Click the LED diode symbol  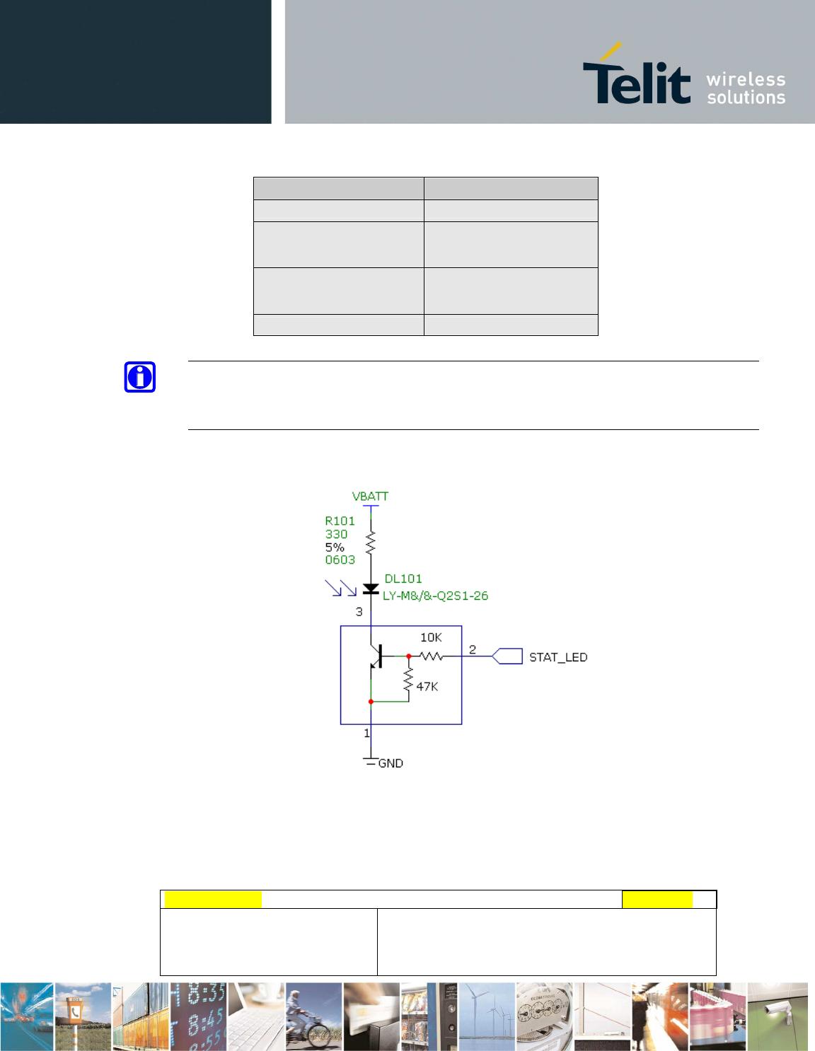point(371,588)
